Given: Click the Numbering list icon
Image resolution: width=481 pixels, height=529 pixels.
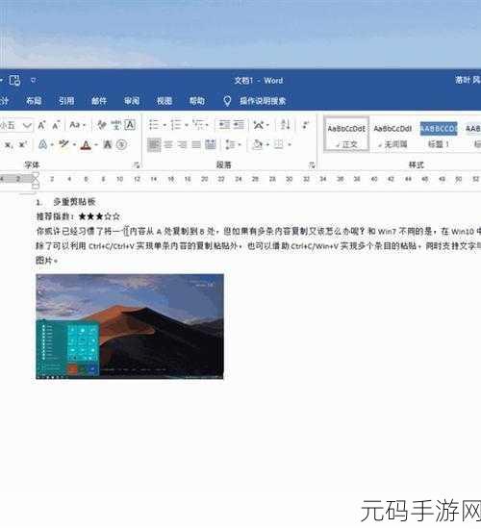Looking at the screenshot, I should 175,125.
